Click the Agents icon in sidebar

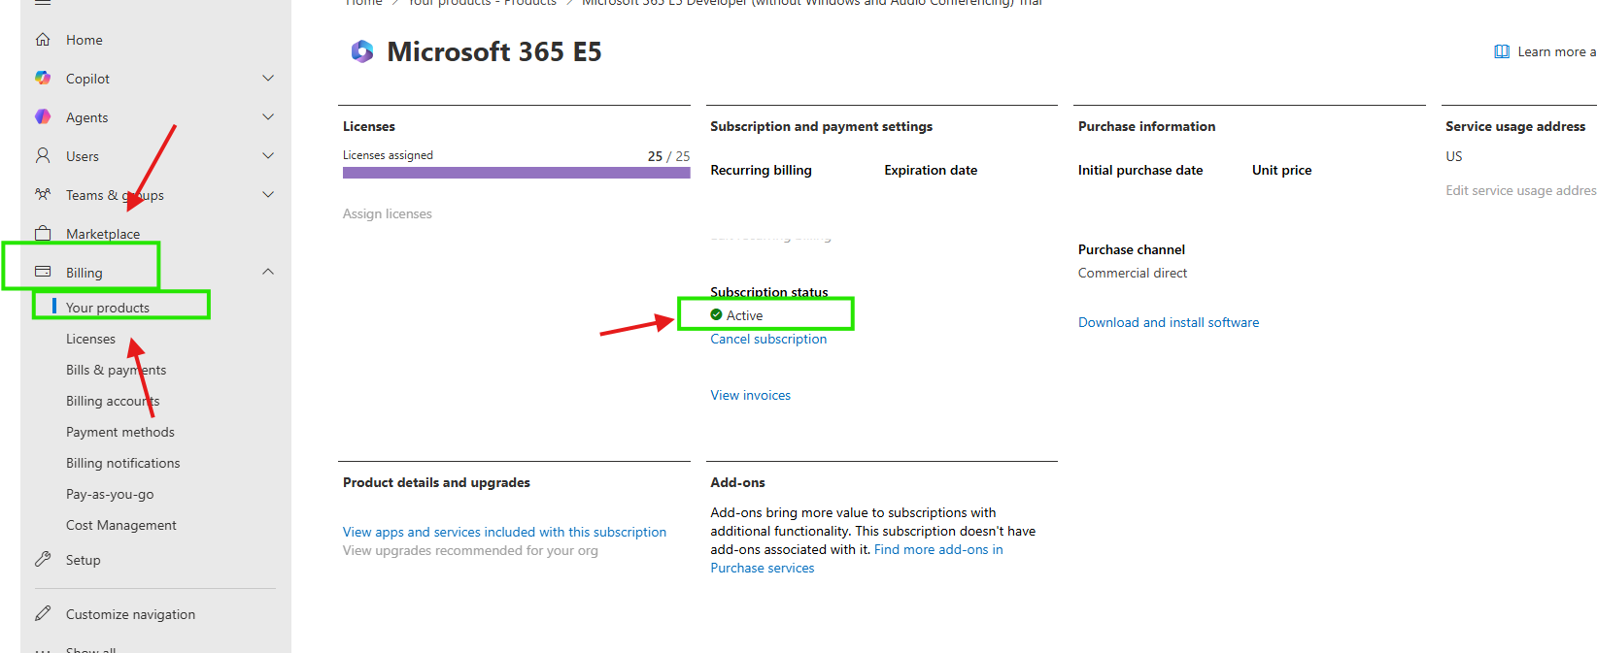(x=43, y=117)
